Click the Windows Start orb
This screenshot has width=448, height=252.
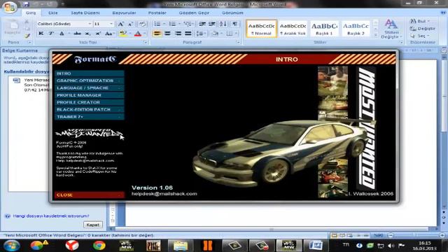click(x=12, y=246)
